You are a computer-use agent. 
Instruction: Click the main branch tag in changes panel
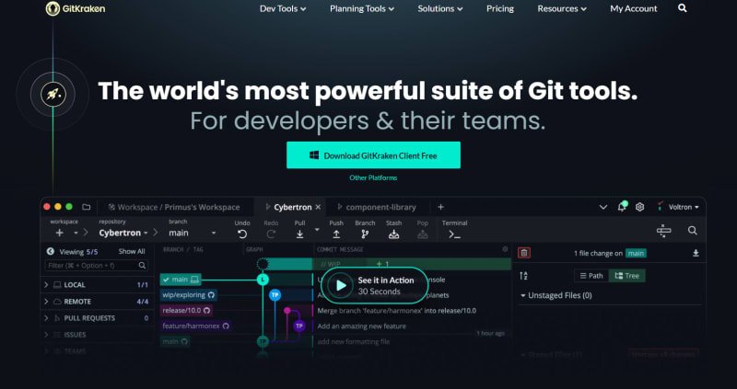pyautogui.click(x=636, y=254)
